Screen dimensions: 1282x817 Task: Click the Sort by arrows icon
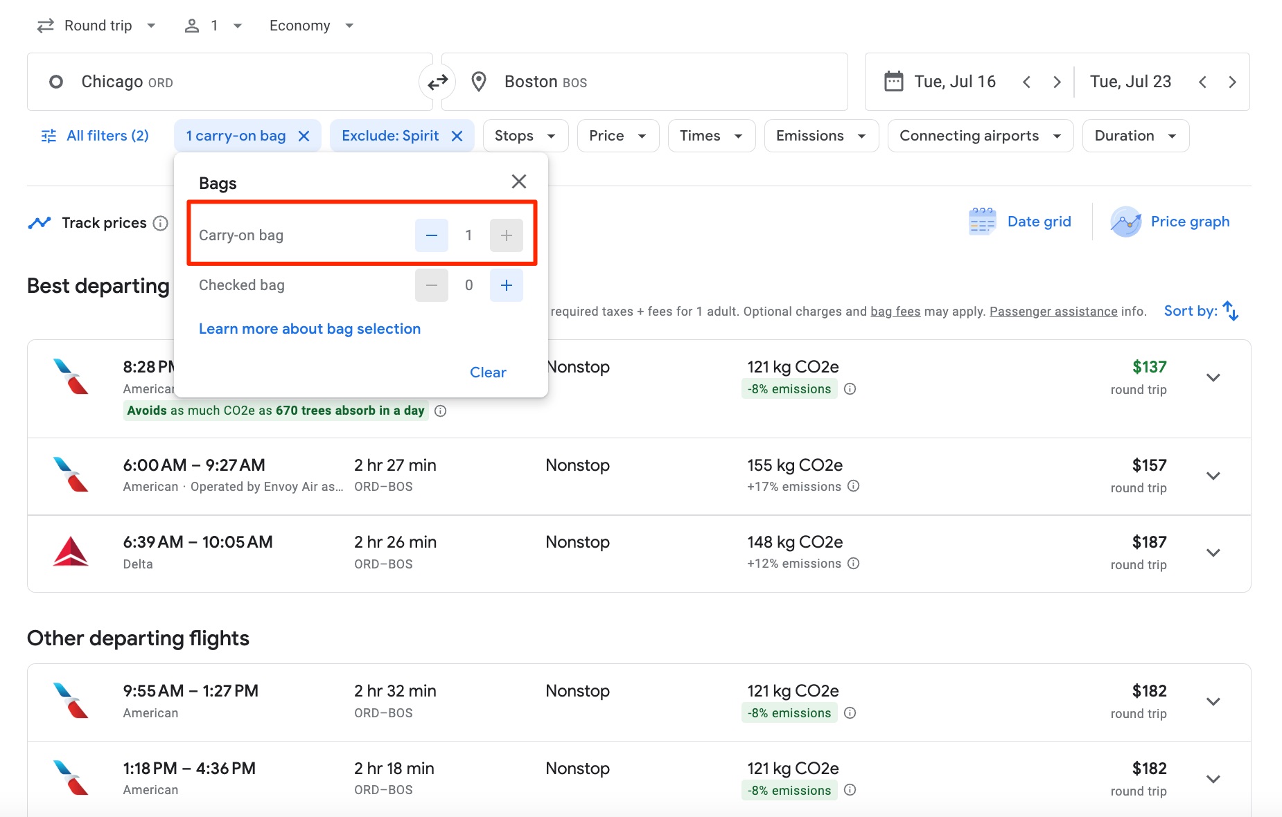coord(1229,311)
